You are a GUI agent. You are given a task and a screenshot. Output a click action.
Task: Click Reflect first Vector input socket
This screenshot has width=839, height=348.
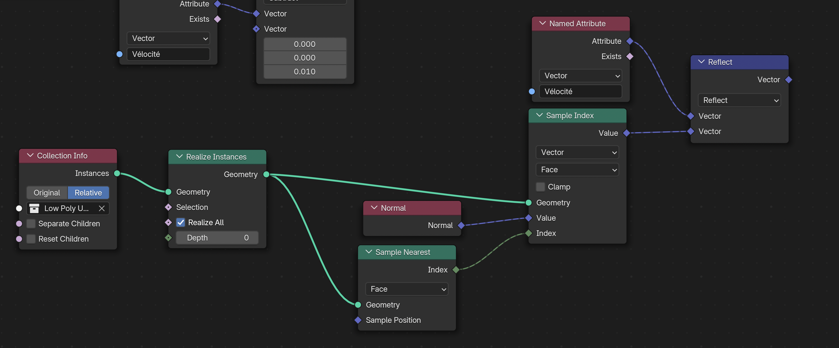(x=691, y=116)
